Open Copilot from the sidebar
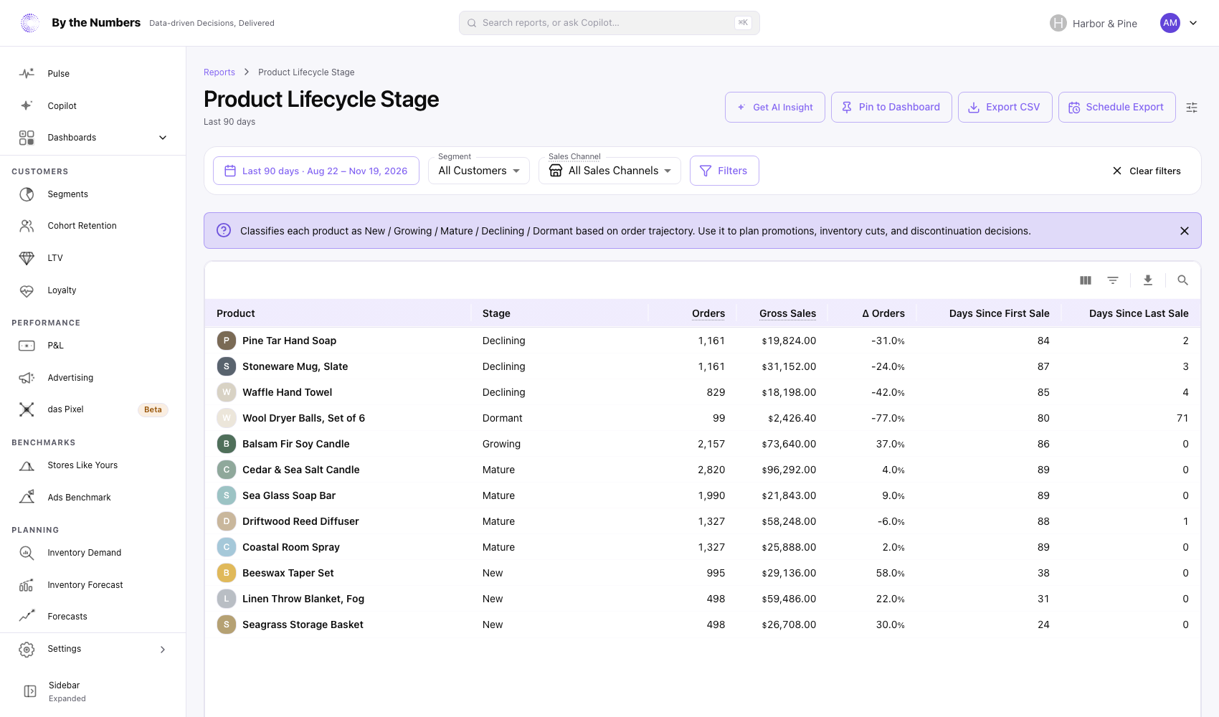 point(93,105)
